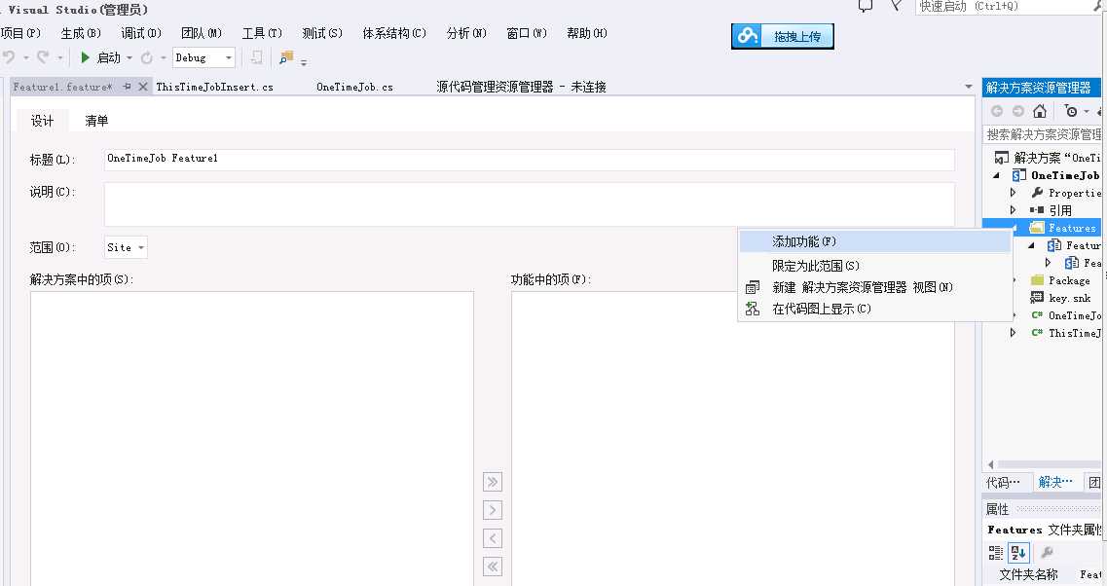Screen dimensions: 1107x586
Task: Open the 调试(D) menu
Action: point(141,33)
